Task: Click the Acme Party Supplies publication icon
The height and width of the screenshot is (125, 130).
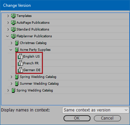Action: [x=17, y=50]
